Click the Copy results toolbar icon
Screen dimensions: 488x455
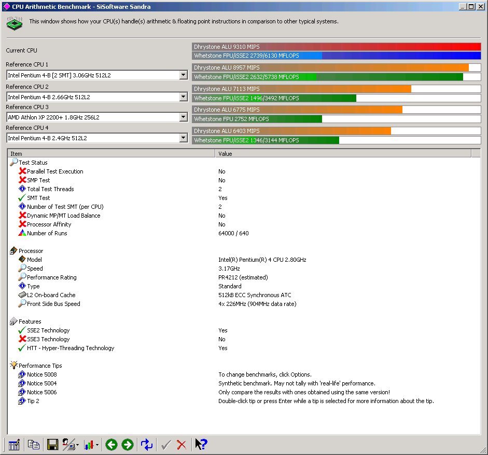point(34,445)
